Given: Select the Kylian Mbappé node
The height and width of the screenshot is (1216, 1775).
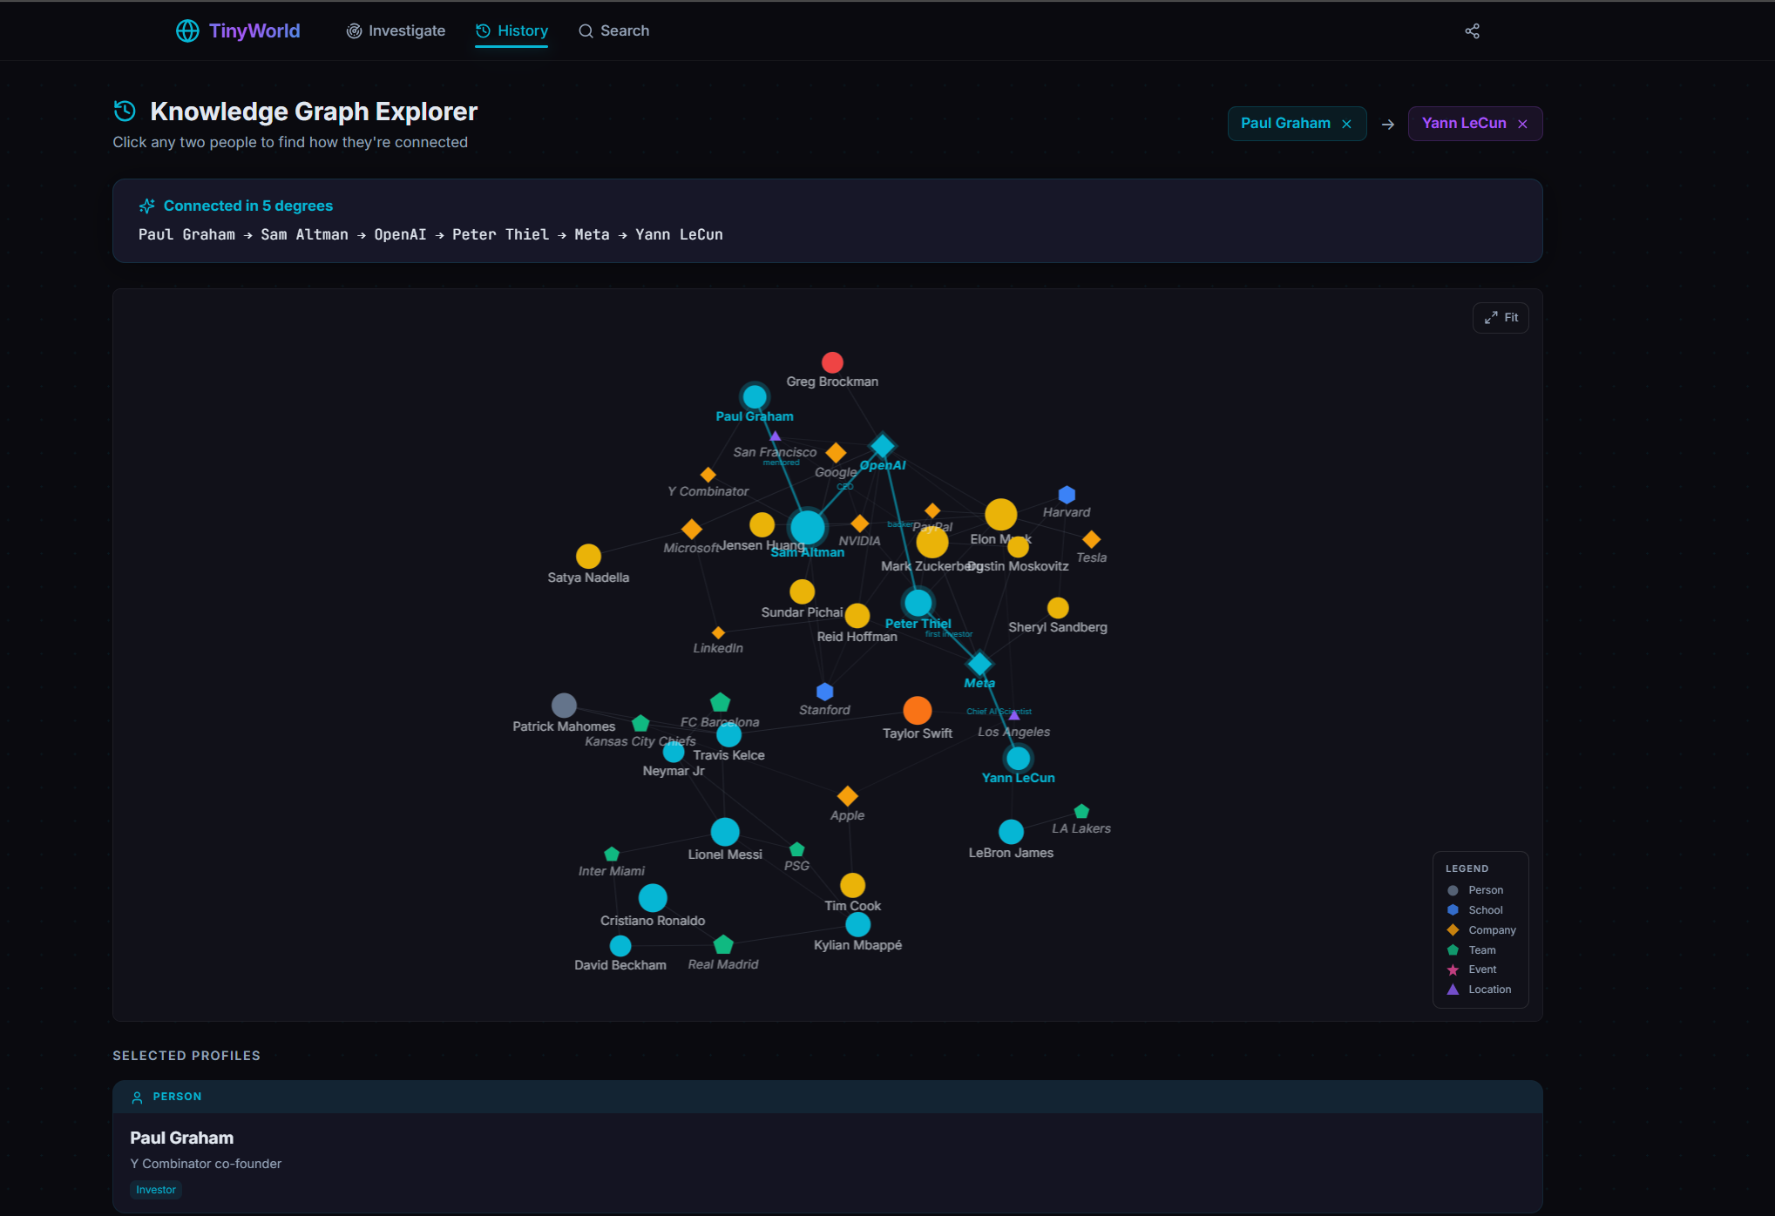Looking at the screenshot, I should (x=857, y=924).
